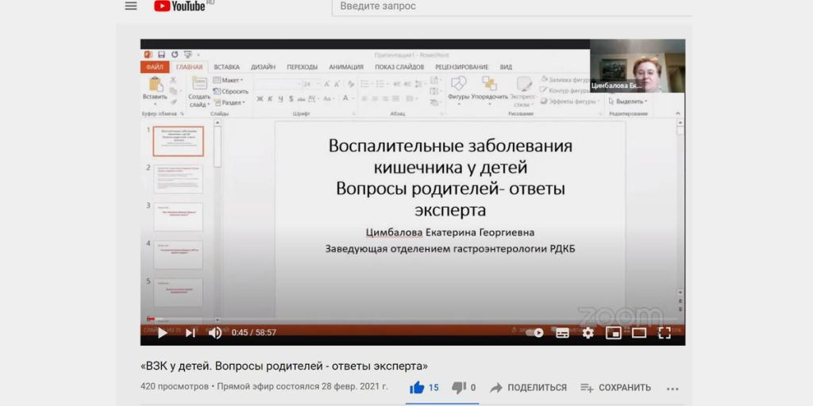Open the ВСТАВКА ribbon tab

[x=226, y=67]
